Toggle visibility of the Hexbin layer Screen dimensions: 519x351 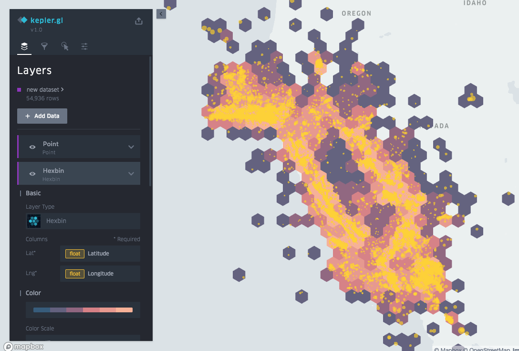pos(32,174)
